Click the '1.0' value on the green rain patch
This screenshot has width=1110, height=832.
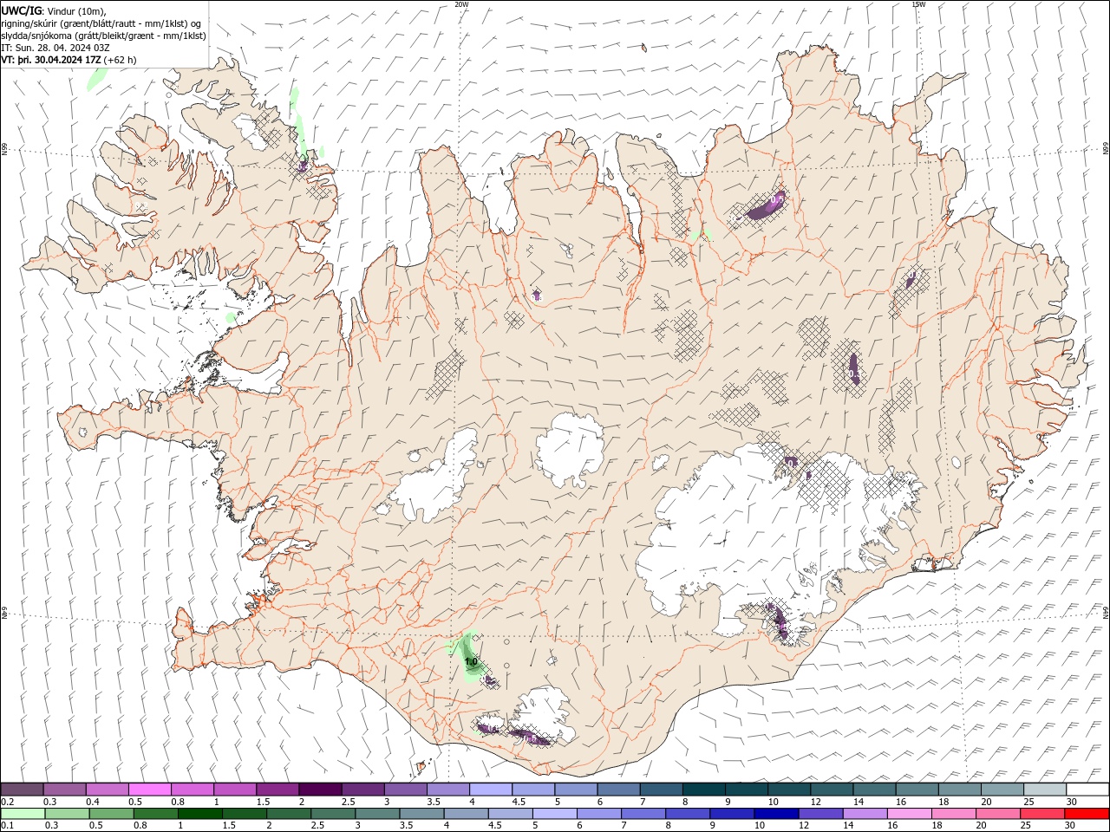point(471,661)
